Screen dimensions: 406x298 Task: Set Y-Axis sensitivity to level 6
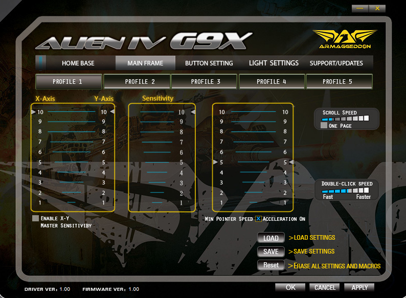(104, 152)
